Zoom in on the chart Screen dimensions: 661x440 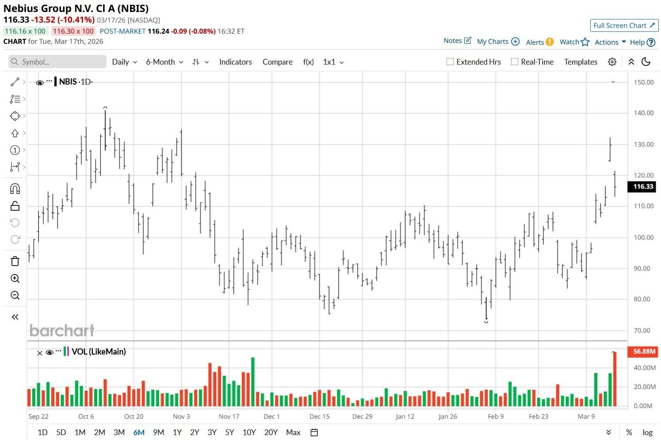click(15, 278)
